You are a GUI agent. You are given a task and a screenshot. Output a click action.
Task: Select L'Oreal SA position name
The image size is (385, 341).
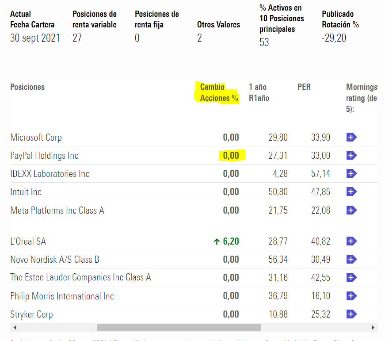tap(28, 241)
